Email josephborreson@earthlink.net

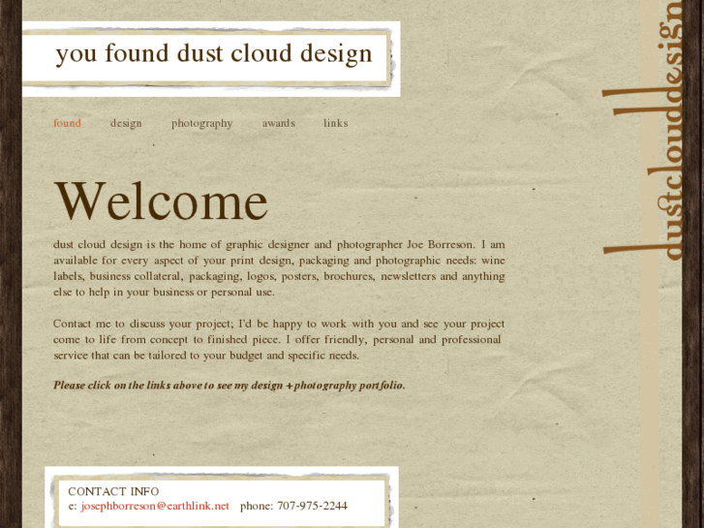point(155,506)
